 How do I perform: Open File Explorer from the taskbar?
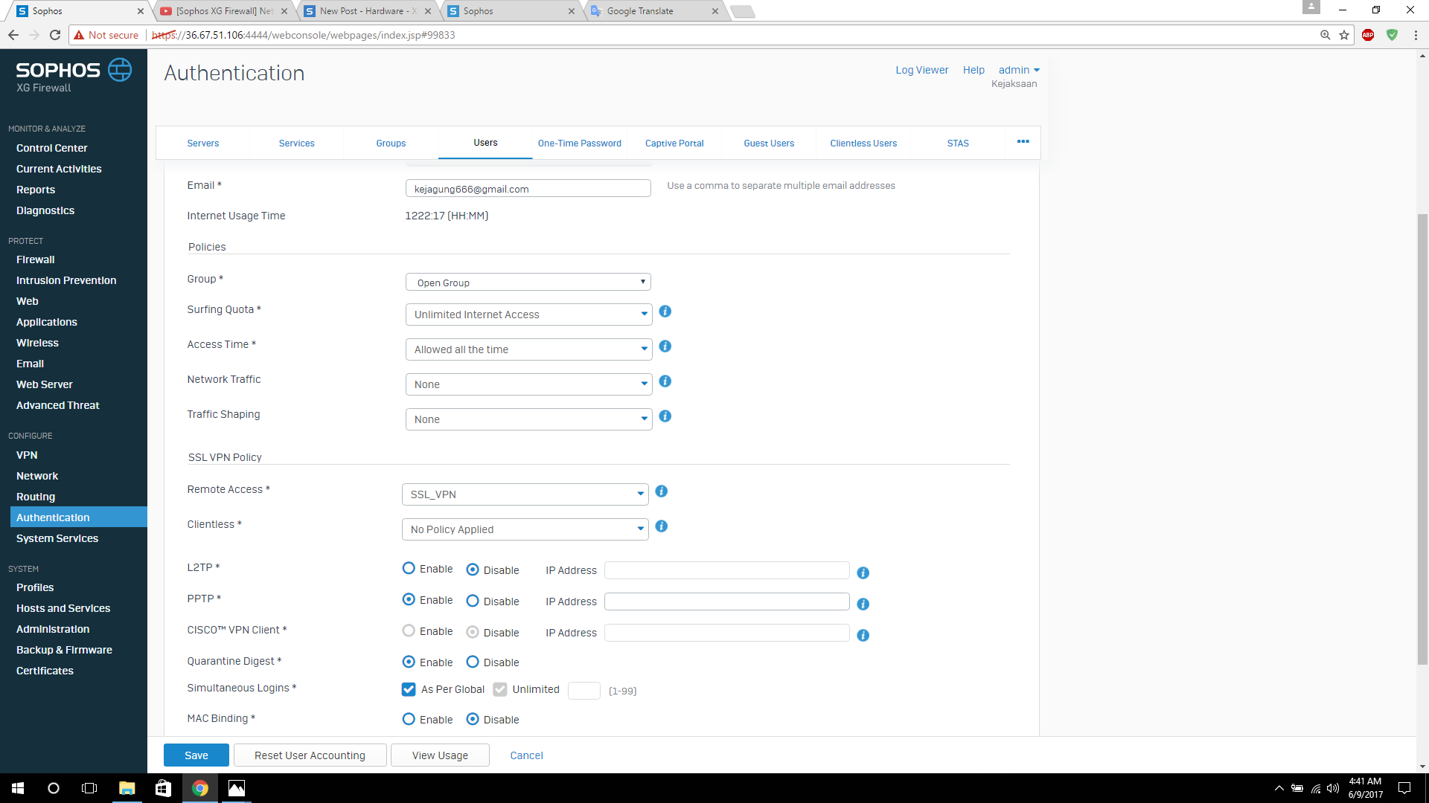coord(127,788)
